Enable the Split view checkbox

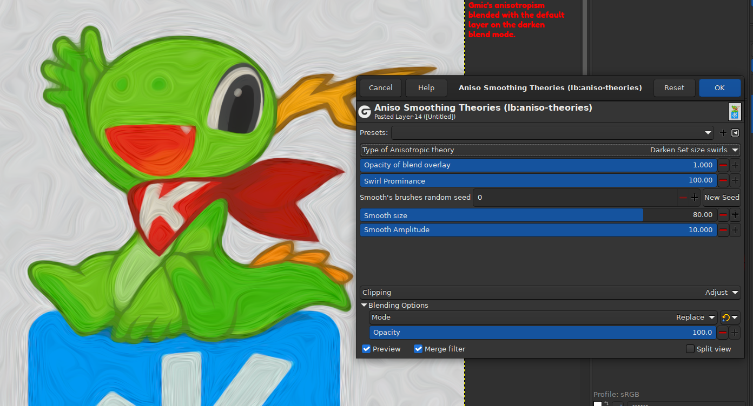(x=690, y=349)
